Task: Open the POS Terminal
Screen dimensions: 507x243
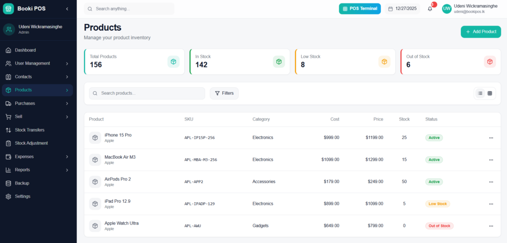Action: (359, 8)
